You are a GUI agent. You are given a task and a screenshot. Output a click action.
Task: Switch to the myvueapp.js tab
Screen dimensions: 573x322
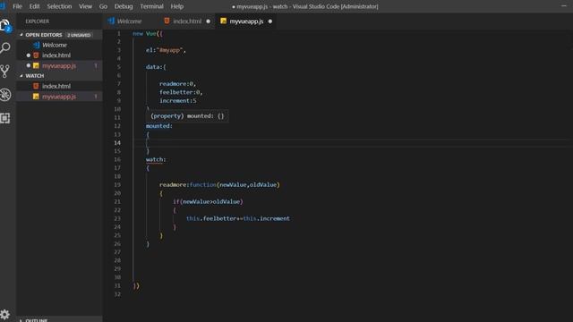(x=246, y=21)
